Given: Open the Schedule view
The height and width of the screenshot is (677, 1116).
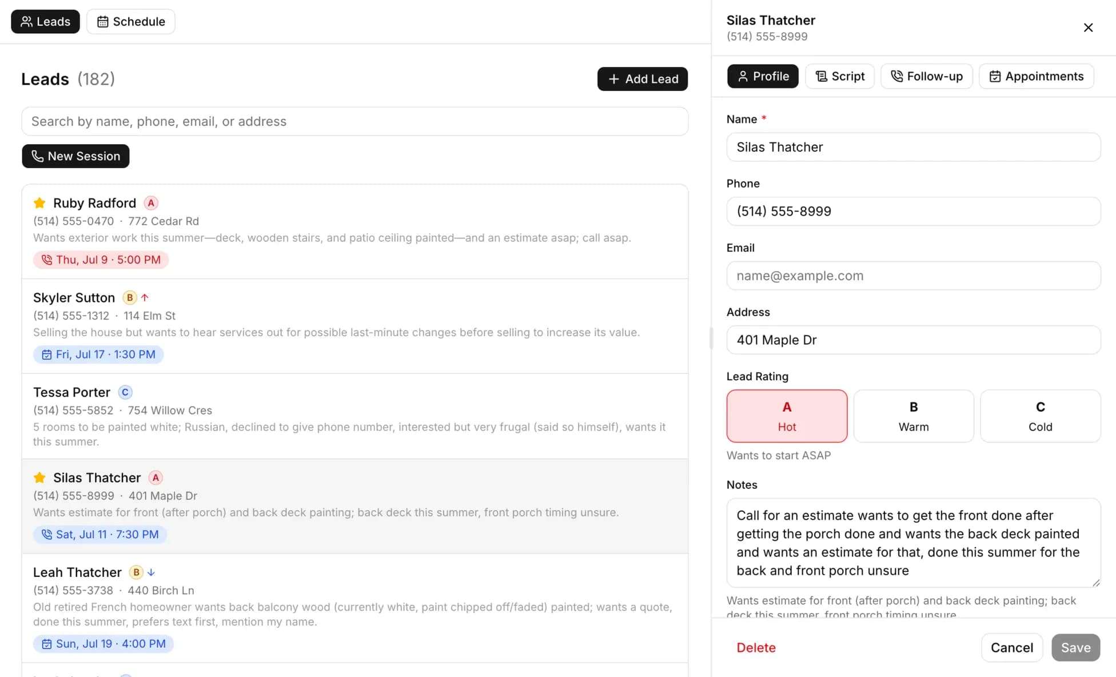Looking at the screenshot, I should (x=131, y=22).
